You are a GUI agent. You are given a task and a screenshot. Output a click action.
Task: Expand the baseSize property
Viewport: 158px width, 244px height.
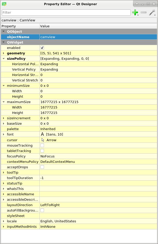[x=4, y=124]
